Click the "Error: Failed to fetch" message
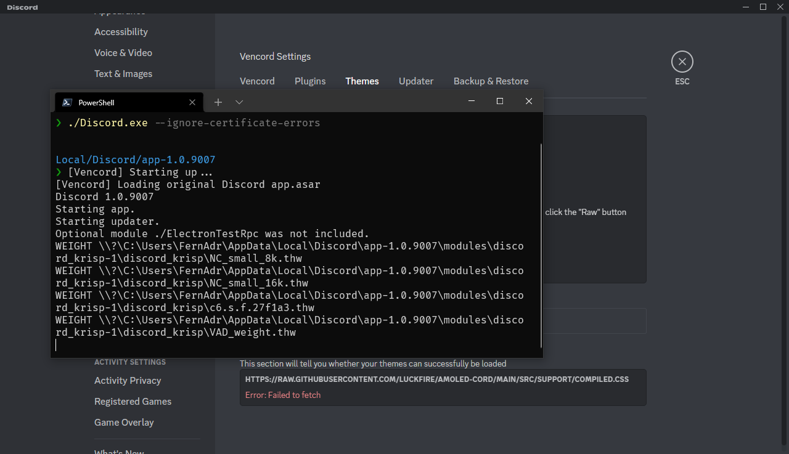Image resolution: width=789 pixels, height=454 pixels. tap(283, 395)
